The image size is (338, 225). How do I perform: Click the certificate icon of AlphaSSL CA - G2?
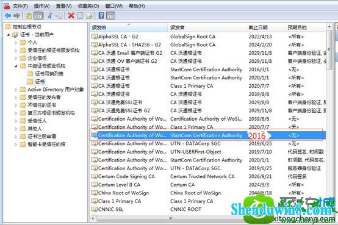(x=94, y=37)
